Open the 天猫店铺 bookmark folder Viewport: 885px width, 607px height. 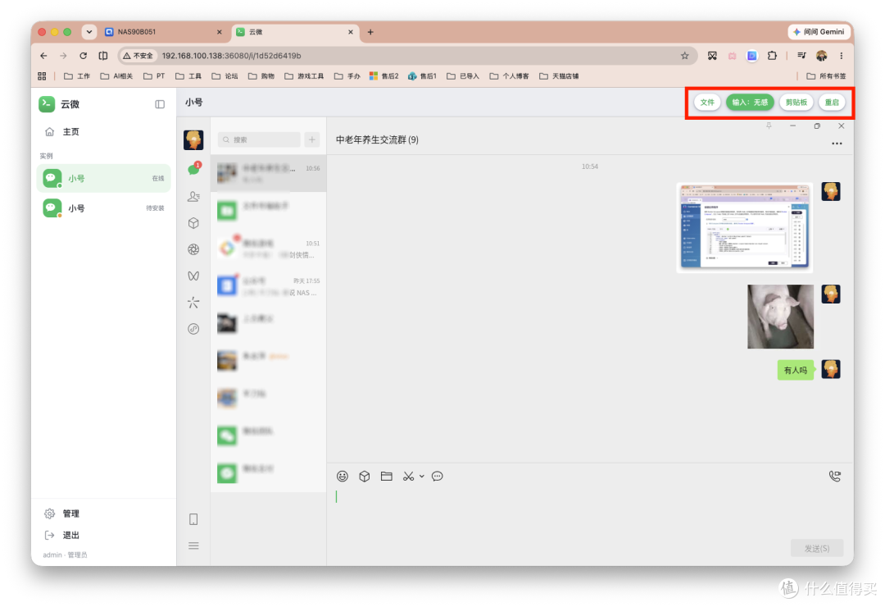pyautogui.click(x=559, y=75)
